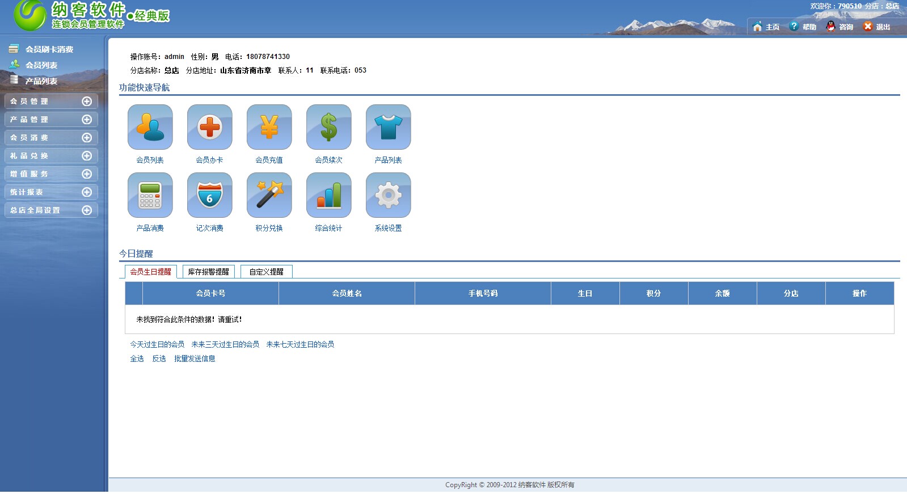Expand the 总店全局设置 sidebar section

click(x=51, y=210)
